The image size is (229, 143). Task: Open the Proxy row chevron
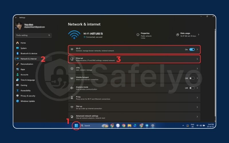(197, 98)
